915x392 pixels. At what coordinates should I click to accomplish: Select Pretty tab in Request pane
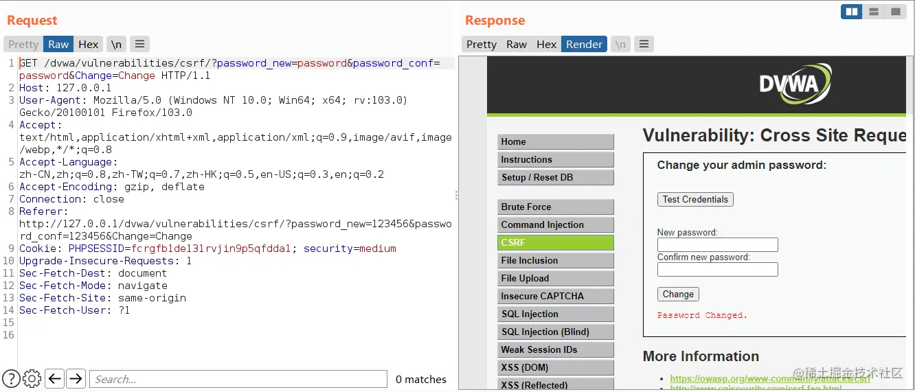pos(23,44)
